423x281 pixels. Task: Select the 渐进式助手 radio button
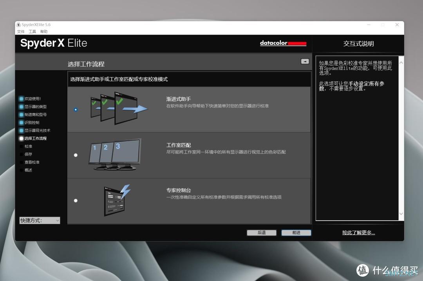[76, 110]
